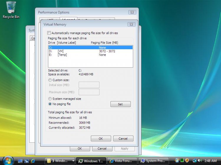Switch to Windows T... taskbar window
The image size is (221, 165).
click(91, 161)
